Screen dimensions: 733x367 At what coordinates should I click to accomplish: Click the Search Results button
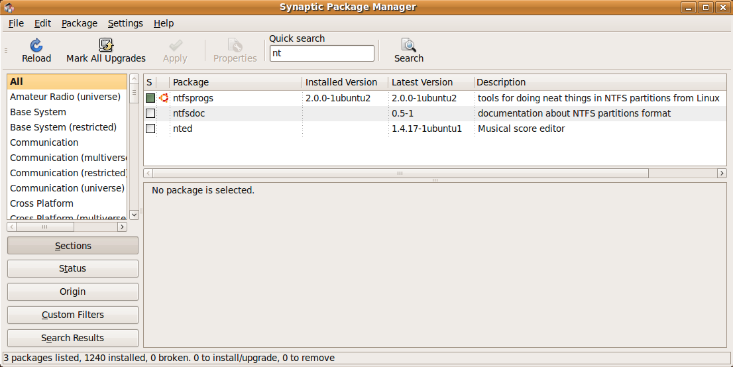pos(73,338)
